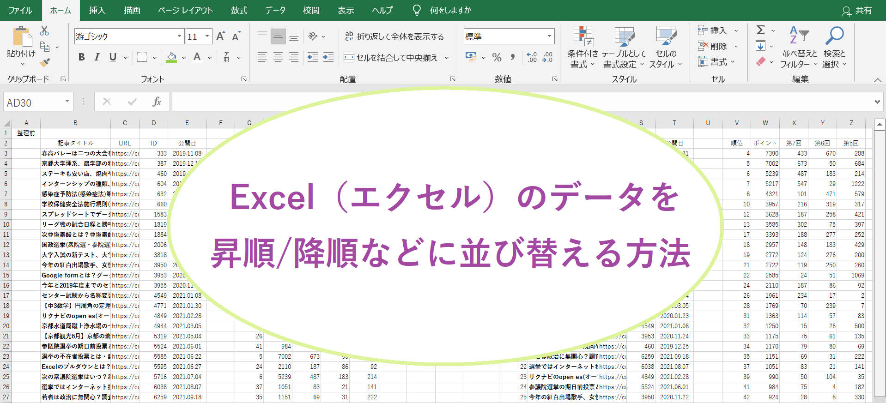Image resolution: width=886 pixels, height=403 pixels.
Task: Expand the formula bar chevron
Action: click(877, 102)
